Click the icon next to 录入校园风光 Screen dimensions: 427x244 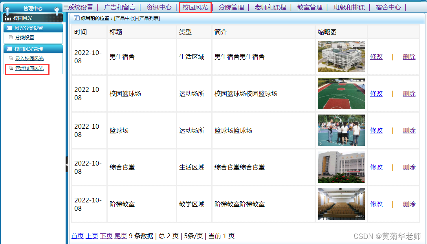[x=11, y=58]
